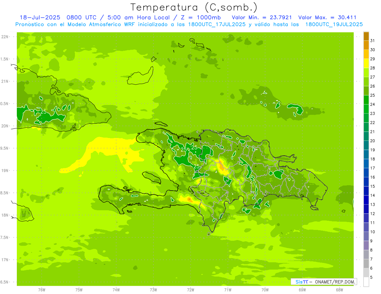Click the "68W" longitude label
Image resolution: width=381 pixels, height=294 pixels.
tap(339, 290)
